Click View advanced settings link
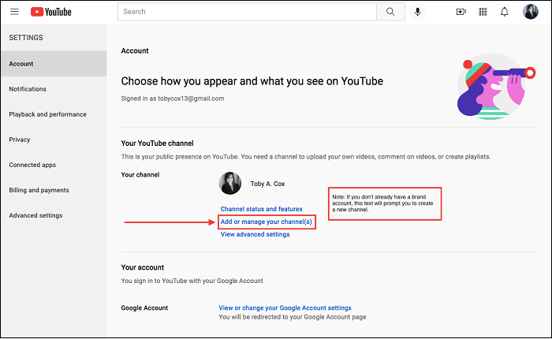Screen dimensions: 552x339 [255, 234]
